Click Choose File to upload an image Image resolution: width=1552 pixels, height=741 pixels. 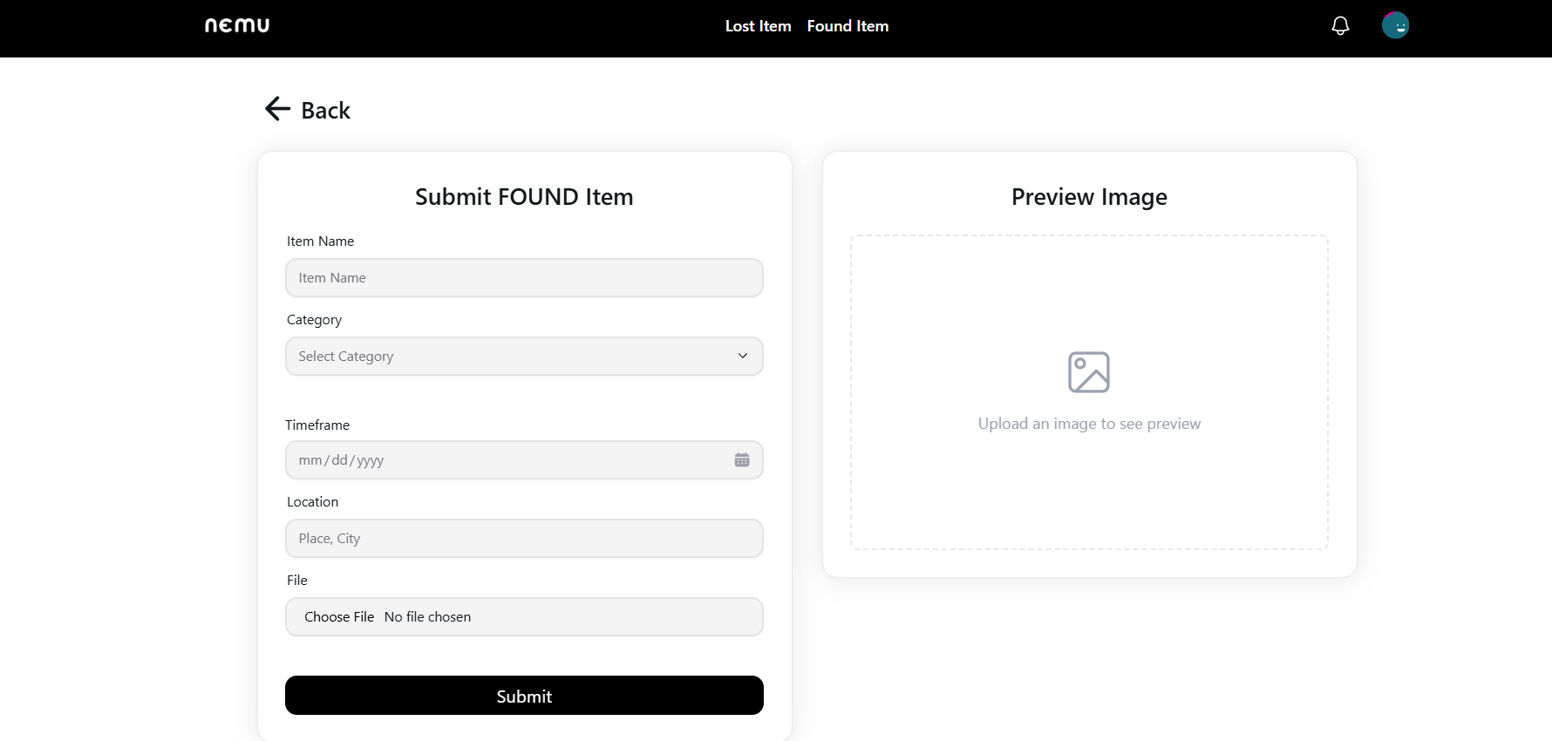point(340,616)
